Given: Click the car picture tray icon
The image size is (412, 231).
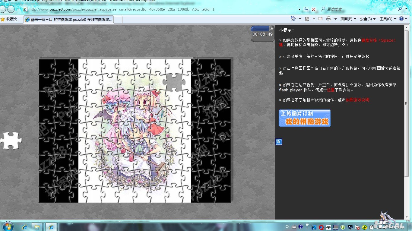Looking at the screenshot, I should pyautogui.click(x=328, y=227).
